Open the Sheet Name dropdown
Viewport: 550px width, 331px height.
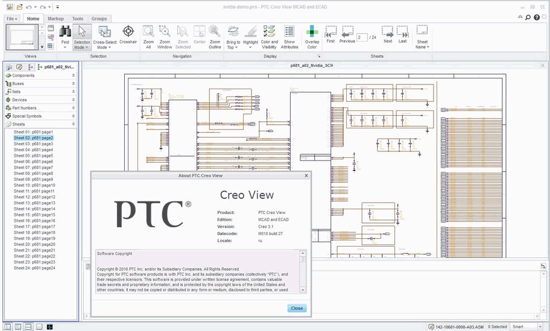coord(428,47)
